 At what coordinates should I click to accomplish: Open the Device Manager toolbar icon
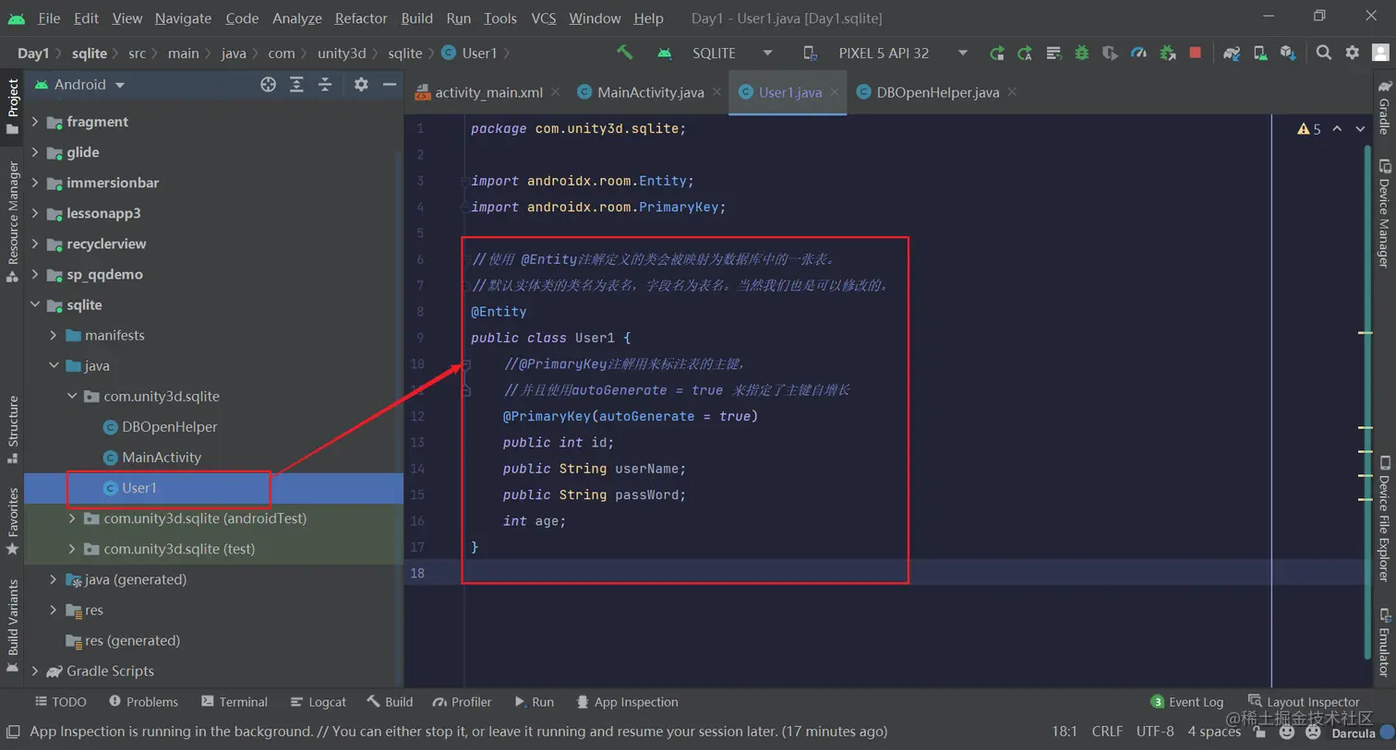(x=1259, y=54)
